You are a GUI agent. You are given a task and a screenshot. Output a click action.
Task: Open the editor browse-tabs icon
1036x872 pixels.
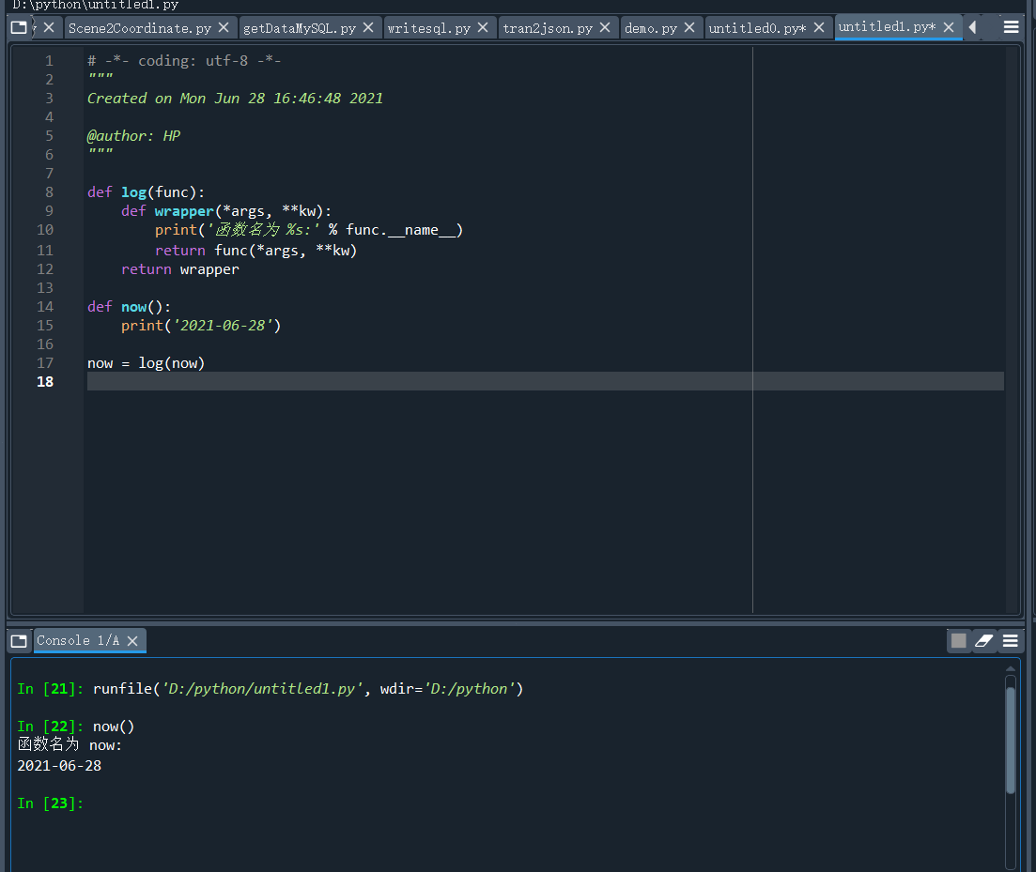click(19, 28)
